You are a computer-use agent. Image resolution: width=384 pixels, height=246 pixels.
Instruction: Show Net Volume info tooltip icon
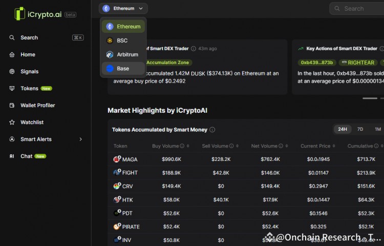[x=281, y=146]
